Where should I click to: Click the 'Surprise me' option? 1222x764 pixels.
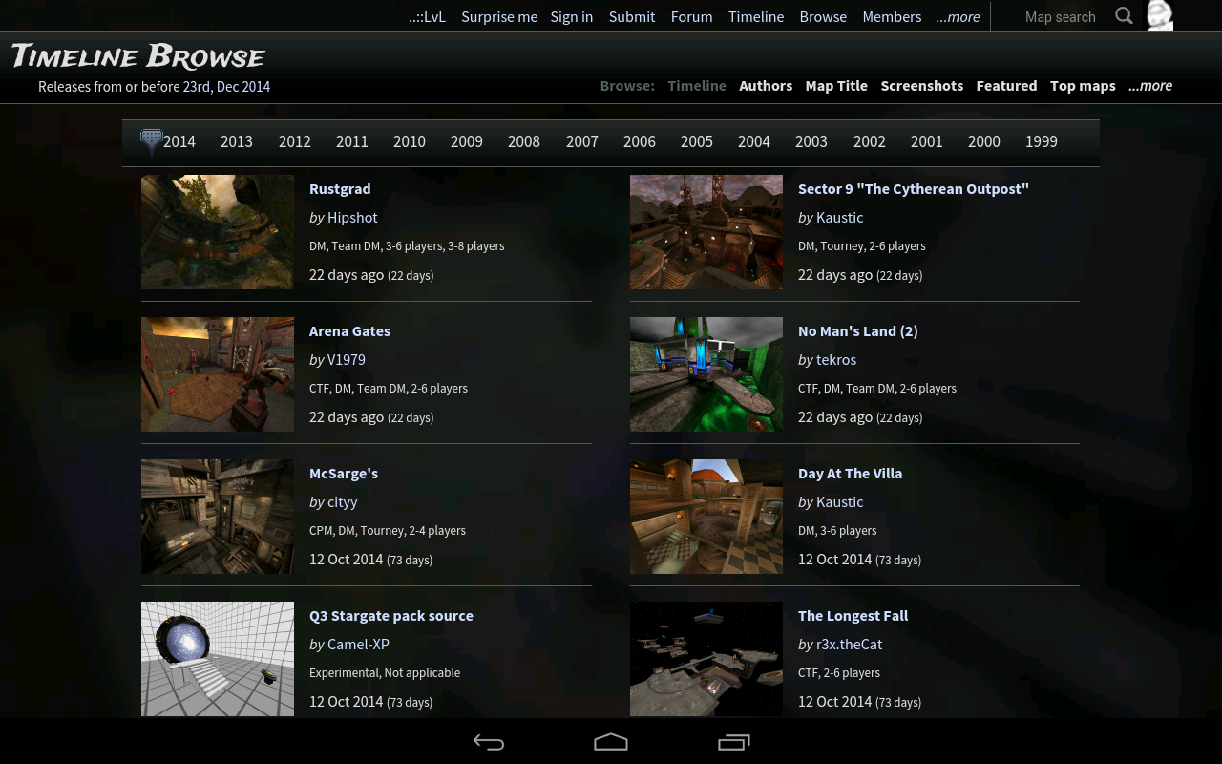pyautogui.click(x=499, y=16)
